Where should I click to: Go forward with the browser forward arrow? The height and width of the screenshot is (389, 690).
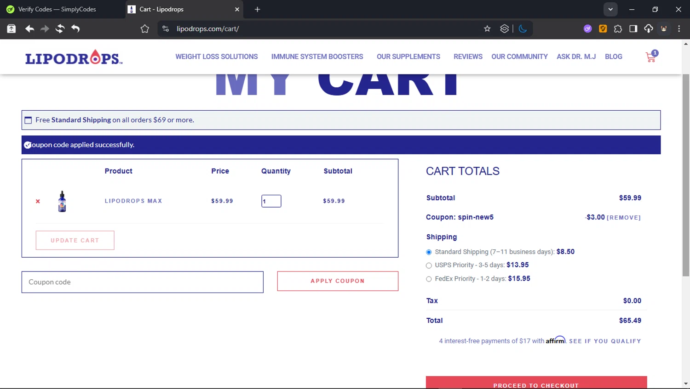(45, 28)
